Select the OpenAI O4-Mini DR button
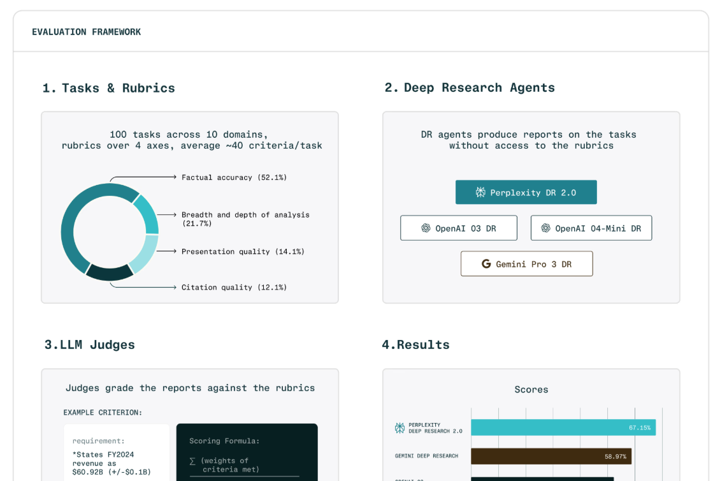Image resolution: width=720 pixels, height=481 pixels. pos(591,228)
